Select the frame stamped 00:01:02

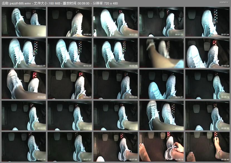pos(115,22)
